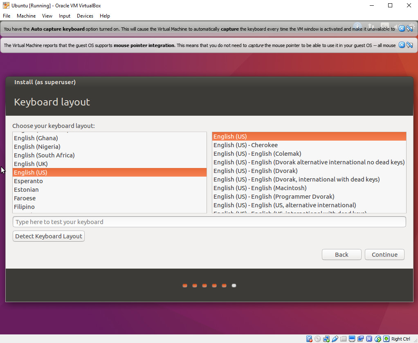Select English (US) - English (Colemak) variant

[x=309, y=153]
